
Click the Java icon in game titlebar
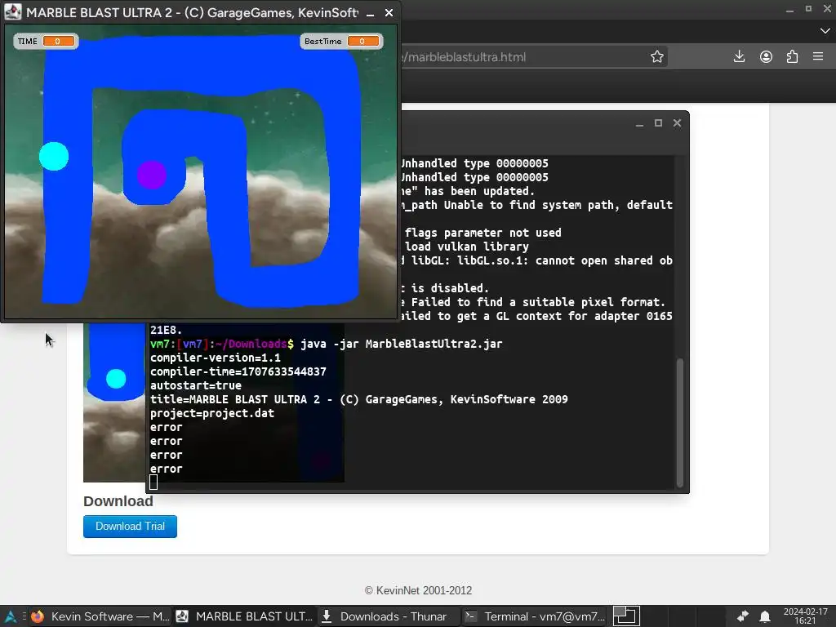pyautogui.click(x=13, y=12)
